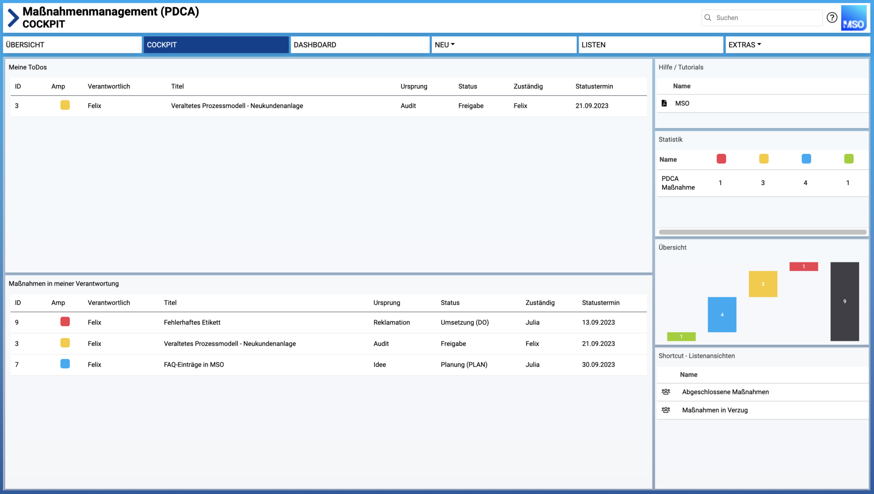Click the group icon beside Maßnahmen in Verzug
This screenshot has height=494, width=874.
666,410
